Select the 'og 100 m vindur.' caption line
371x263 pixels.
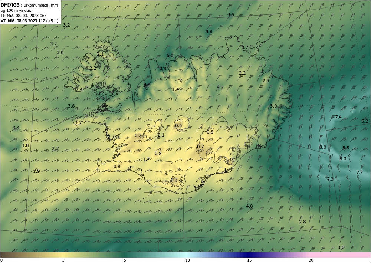16,10
